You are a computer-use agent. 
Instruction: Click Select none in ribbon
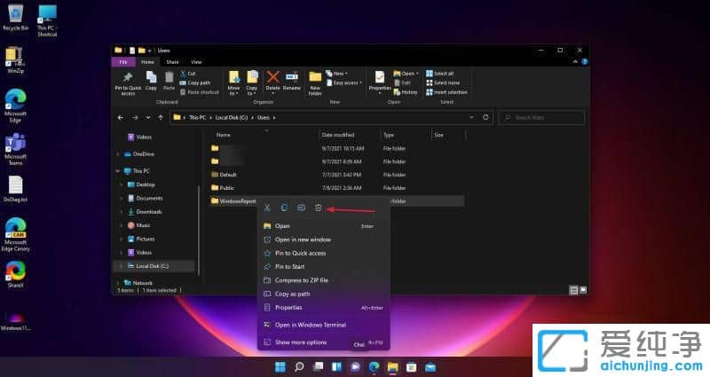pyautogui.click(x=443, y=82)
